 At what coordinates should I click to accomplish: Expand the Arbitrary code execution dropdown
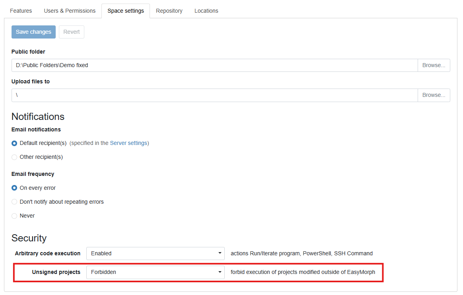(x=155, y=253)
